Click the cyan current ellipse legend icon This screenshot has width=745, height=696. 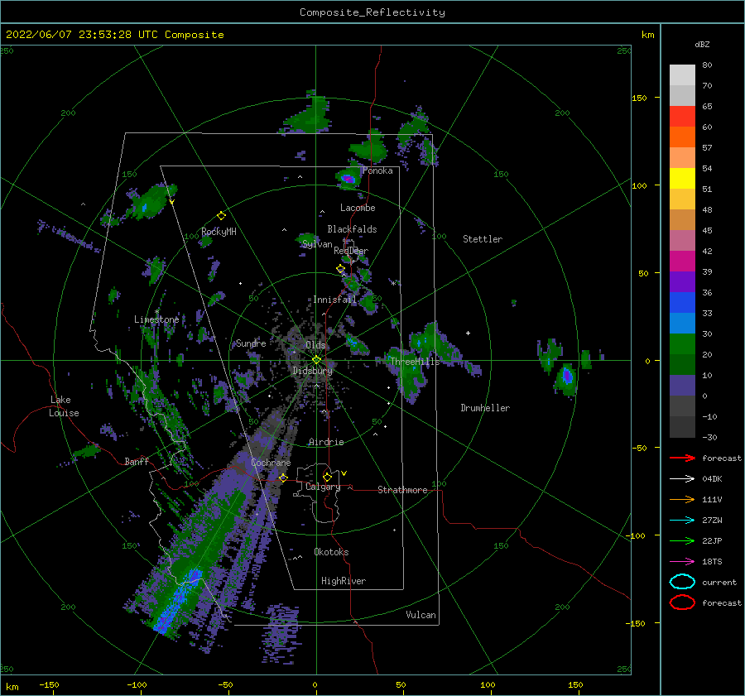point(682,582)
